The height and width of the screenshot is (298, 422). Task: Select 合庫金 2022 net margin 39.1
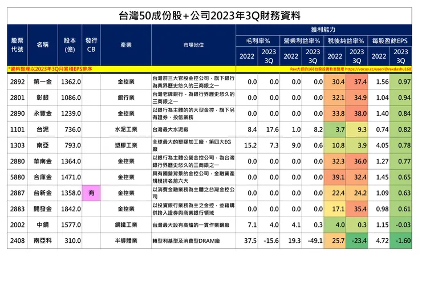pos(335,177)
